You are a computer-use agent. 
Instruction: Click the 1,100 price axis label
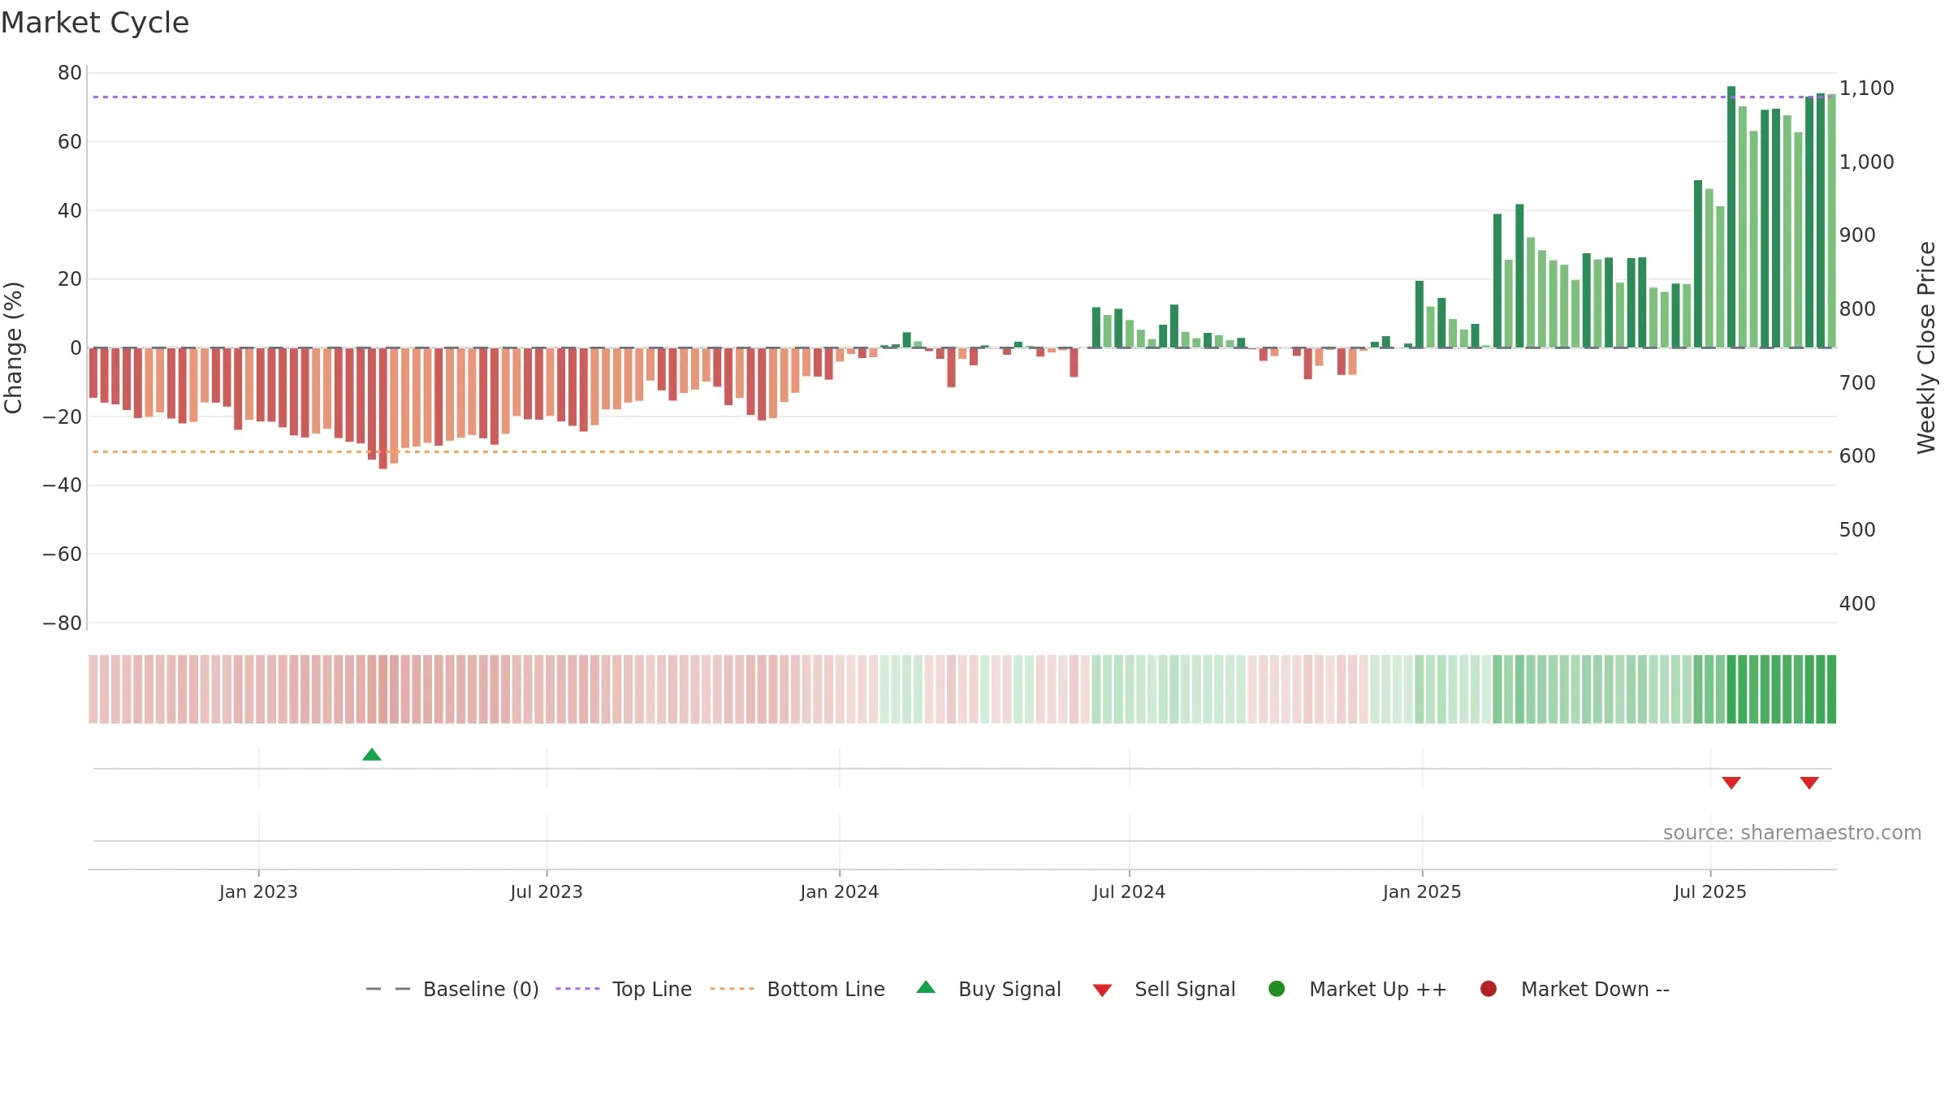tap(1866, 88)
